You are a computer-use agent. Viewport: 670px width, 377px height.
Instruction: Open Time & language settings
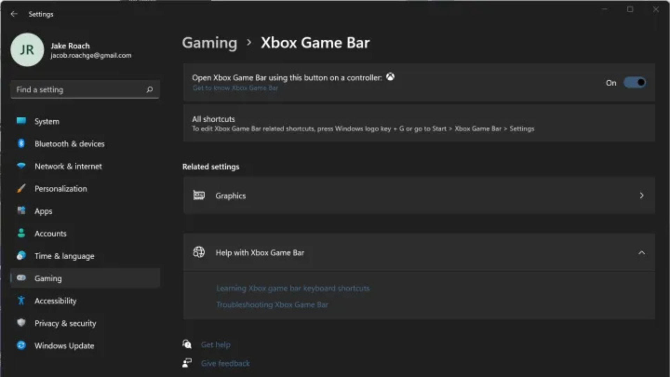[64, 256]
